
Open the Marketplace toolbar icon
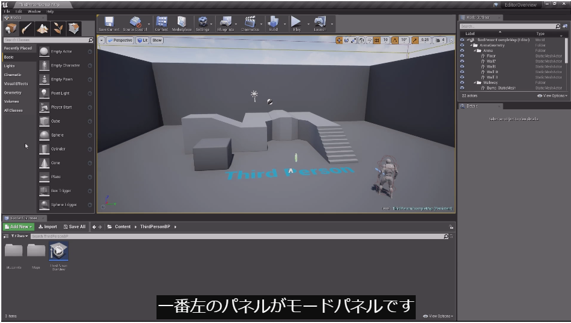(x=182, y=24)
